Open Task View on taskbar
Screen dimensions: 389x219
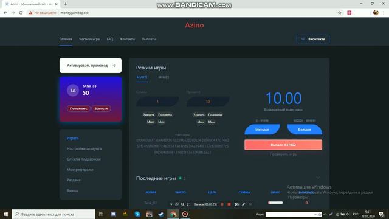coord(101,214)
